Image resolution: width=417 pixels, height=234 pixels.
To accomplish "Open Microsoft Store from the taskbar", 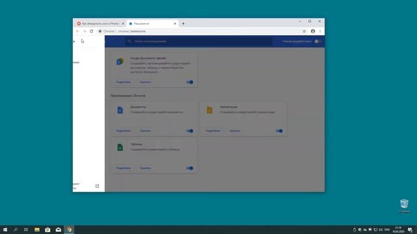I will pos(48,229).
